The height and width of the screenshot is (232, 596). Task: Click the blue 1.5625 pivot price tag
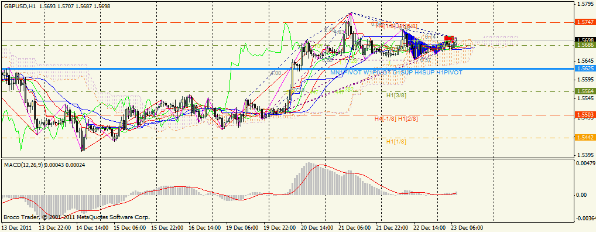(x=585, y=69)
